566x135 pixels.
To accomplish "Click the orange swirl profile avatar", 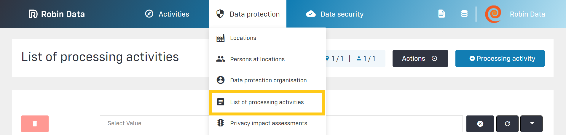I will click(493, 14).
